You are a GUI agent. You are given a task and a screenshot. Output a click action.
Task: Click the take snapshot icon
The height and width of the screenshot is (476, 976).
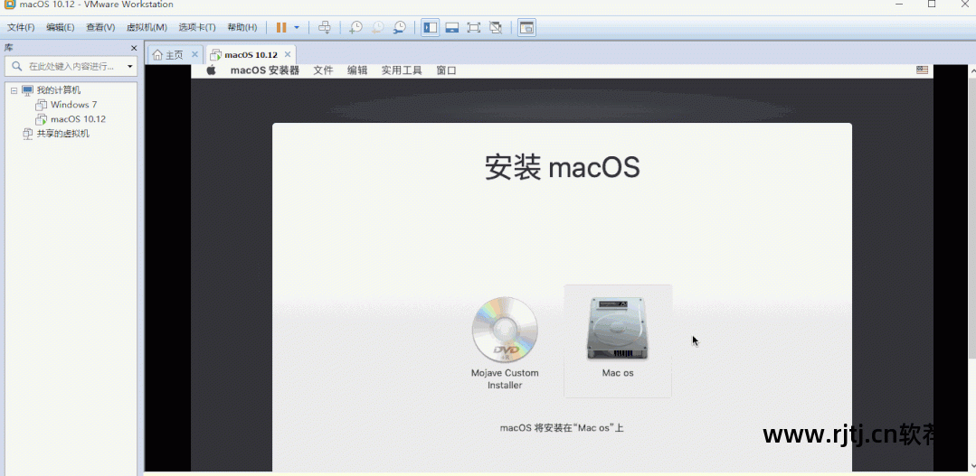tap(355, 27)
